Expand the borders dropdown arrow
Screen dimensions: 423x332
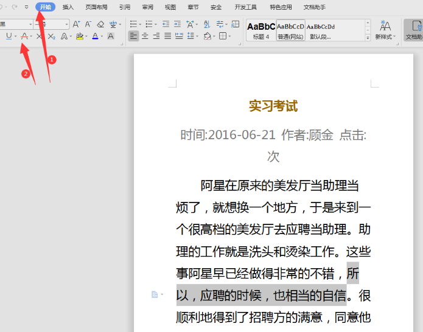pyautogui.click(x=229, y=36)
